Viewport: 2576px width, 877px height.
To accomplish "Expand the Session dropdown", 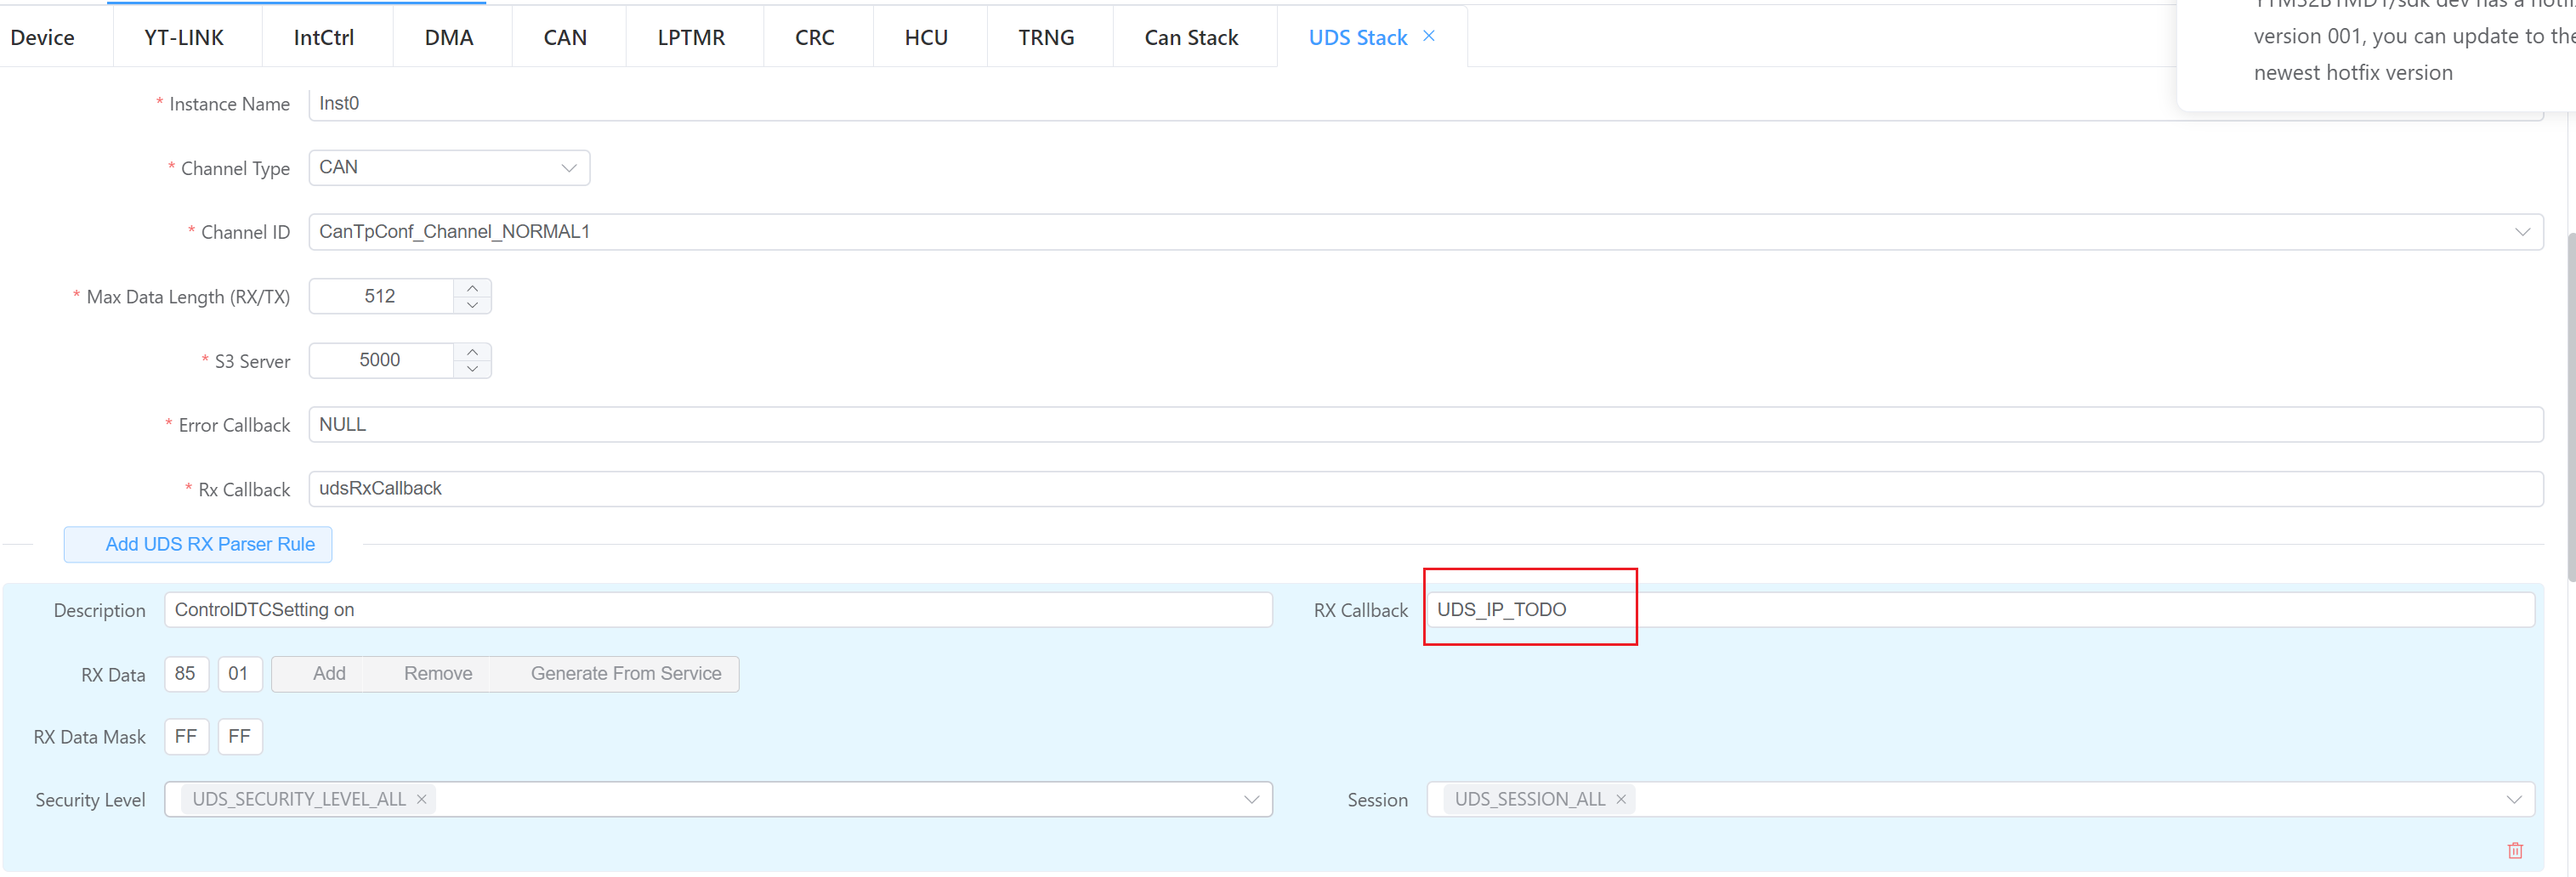I will (2513, 799).
